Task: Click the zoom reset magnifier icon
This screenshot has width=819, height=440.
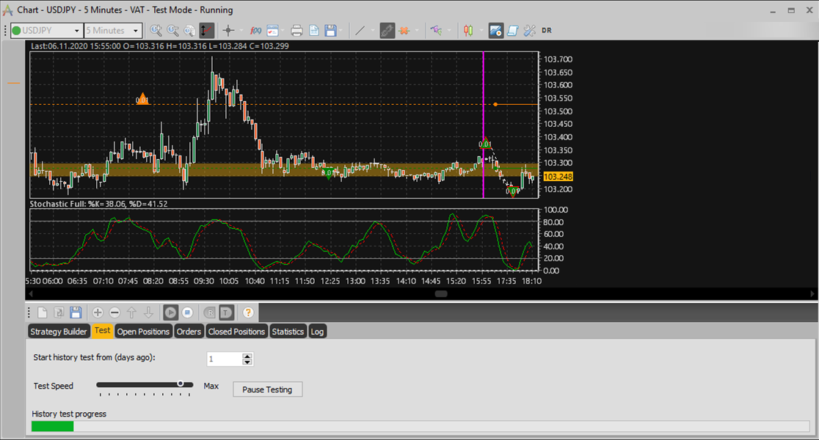Action: pyautogui.click(x=189, y=30)
